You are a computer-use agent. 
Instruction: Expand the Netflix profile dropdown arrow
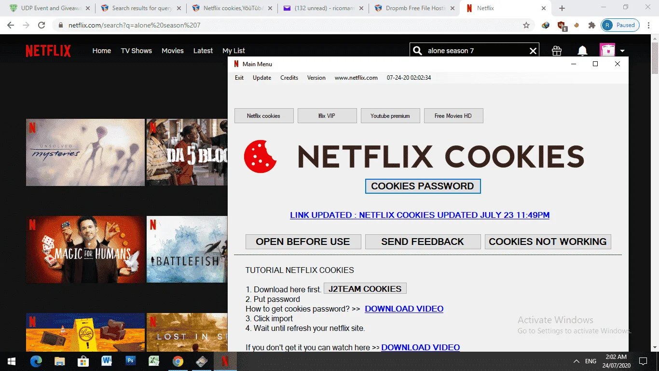[x=622, y=51]
